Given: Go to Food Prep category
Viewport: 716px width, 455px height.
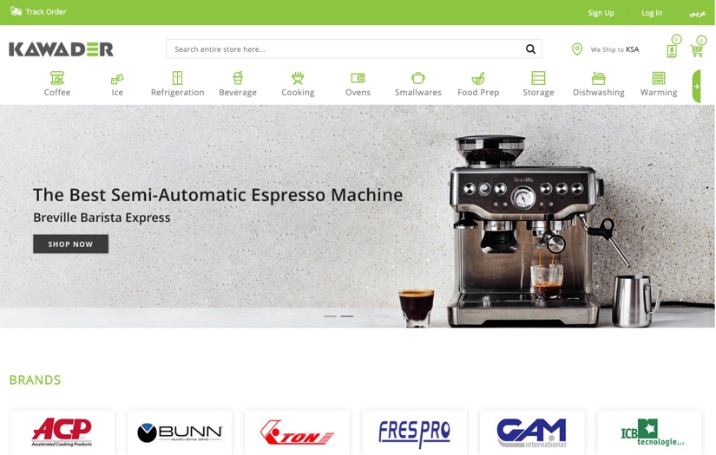Looking at the screenshot, I should tap(478, 84).
